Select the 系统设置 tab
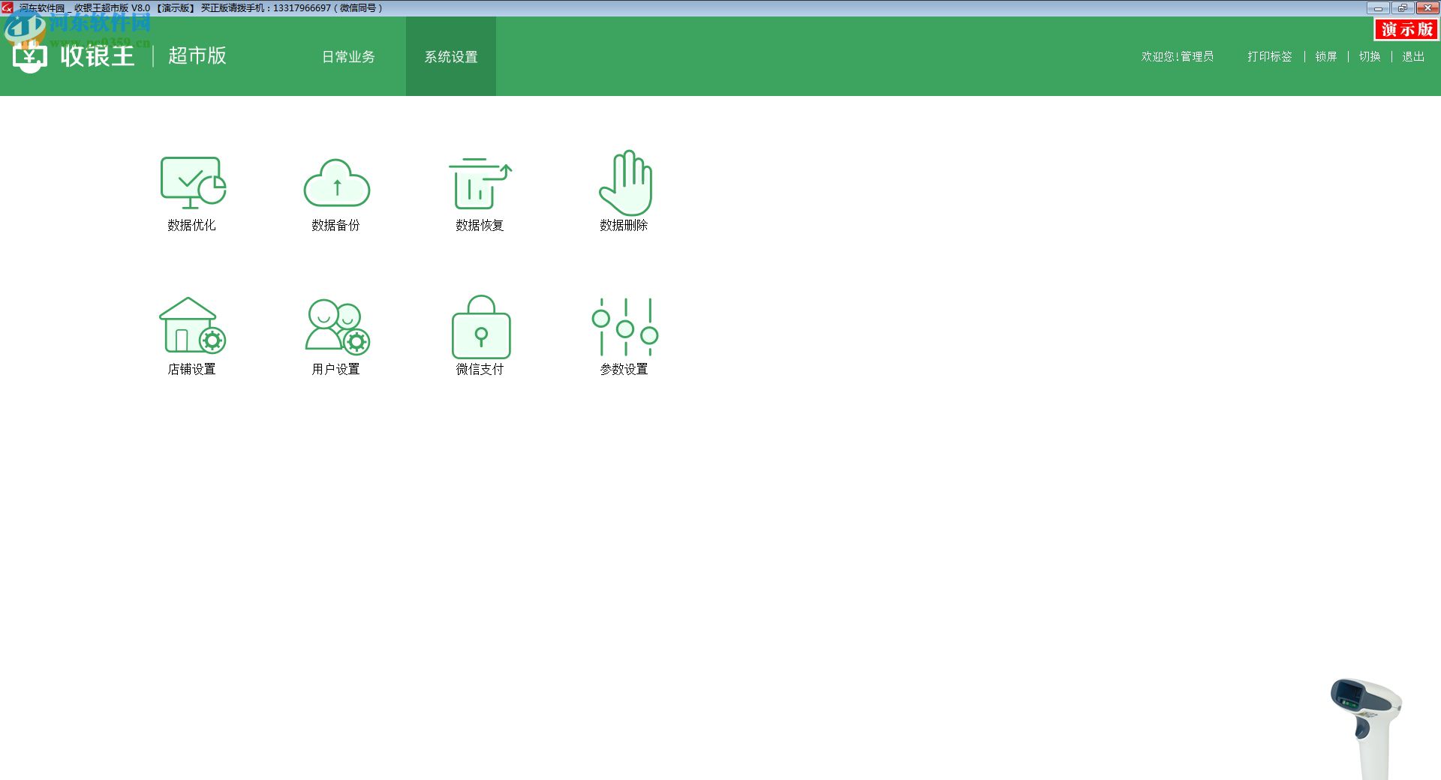Viewport: 1441px width, 780px height. coord(450,57)
